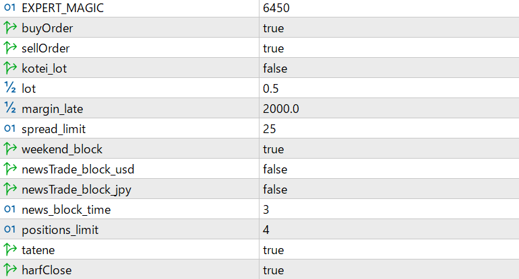Click the fraction icon next to margin_late
Screen dimensions: 519x279
(10, 109)
